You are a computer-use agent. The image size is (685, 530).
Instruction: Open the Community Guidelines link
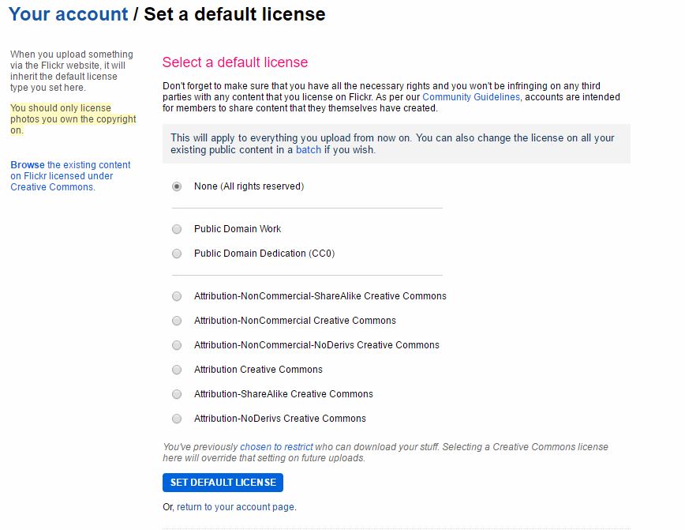point(471,97)
